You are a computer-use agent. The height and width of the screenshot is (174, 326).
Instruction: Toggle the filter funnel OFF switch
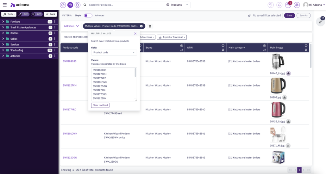[37, 14]
